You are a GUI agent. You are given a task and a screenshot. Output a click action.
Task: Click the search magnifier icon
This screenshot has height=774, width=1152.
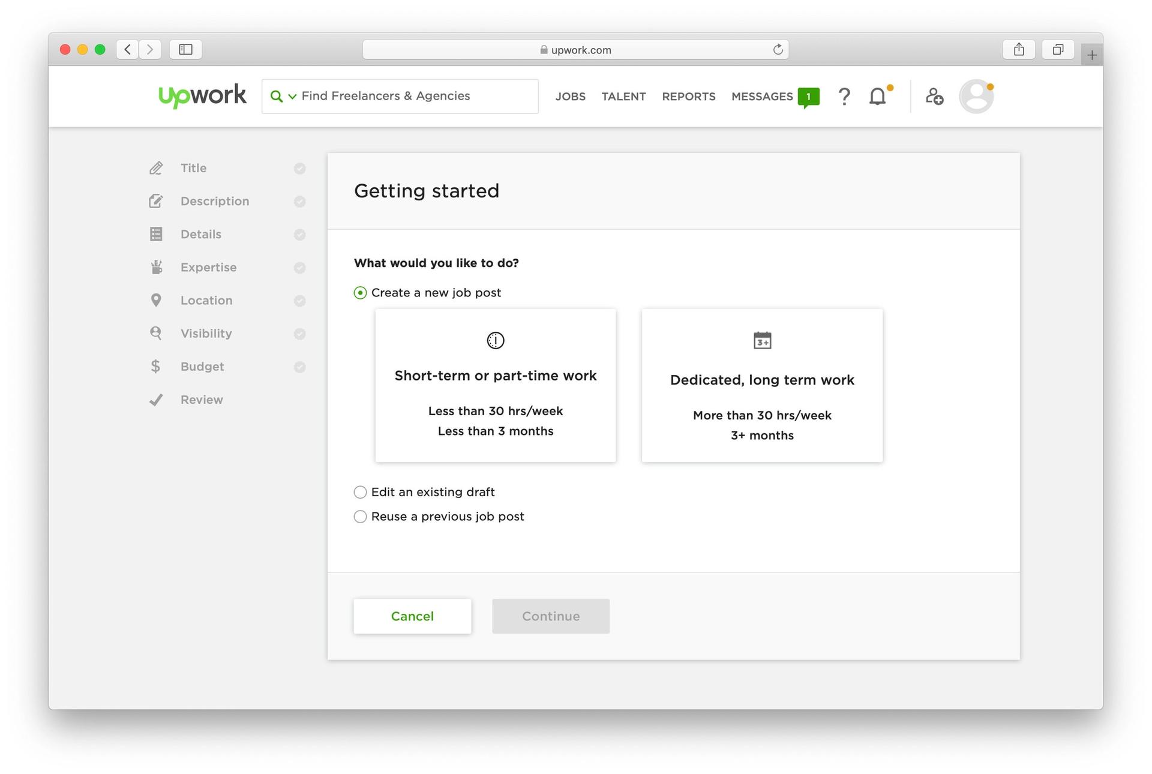[276, 96]
